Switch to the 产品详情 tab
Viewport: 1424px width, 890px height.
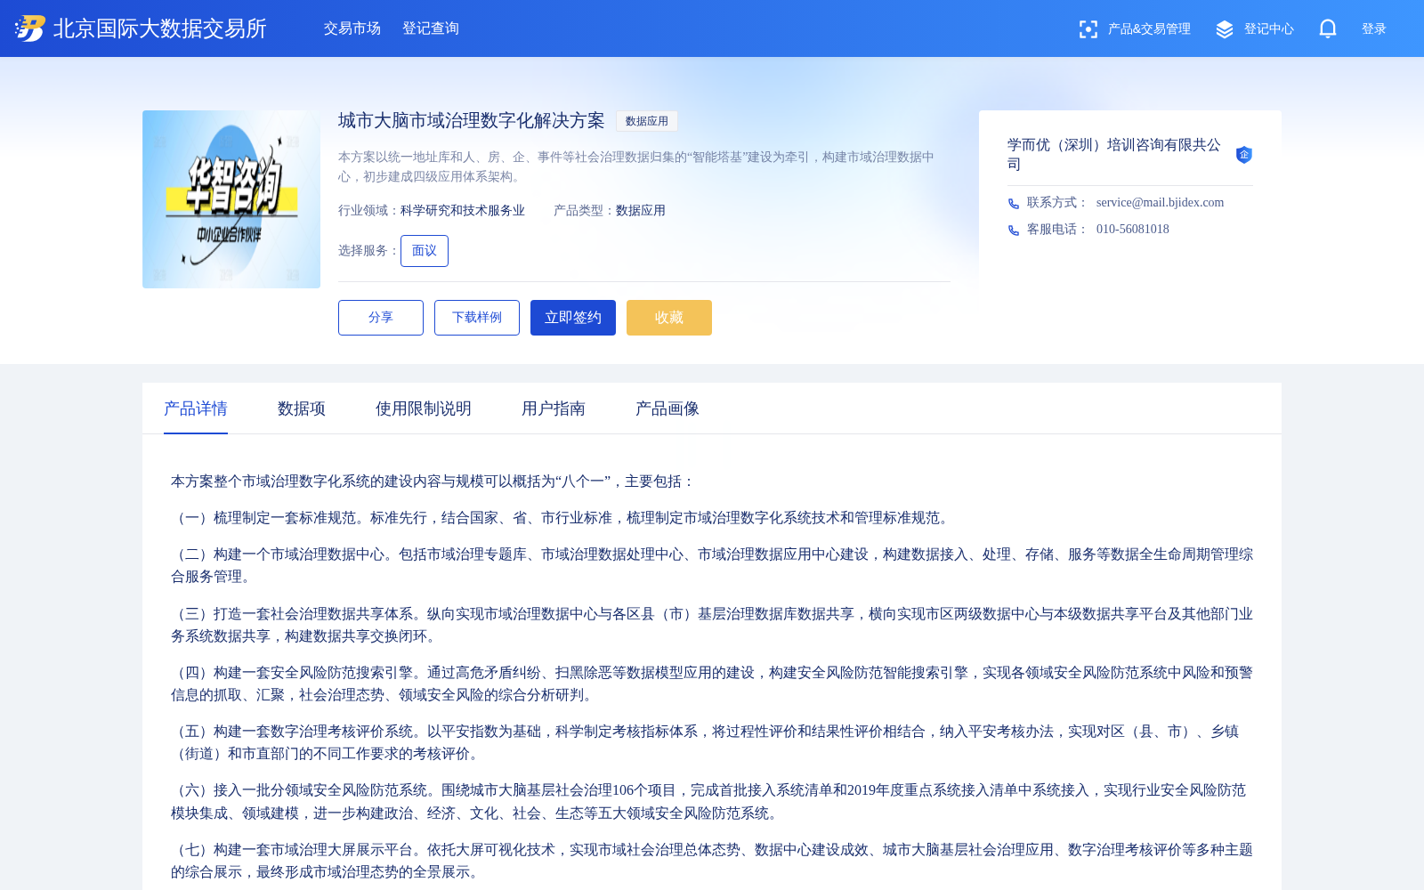tap(196, 409)
